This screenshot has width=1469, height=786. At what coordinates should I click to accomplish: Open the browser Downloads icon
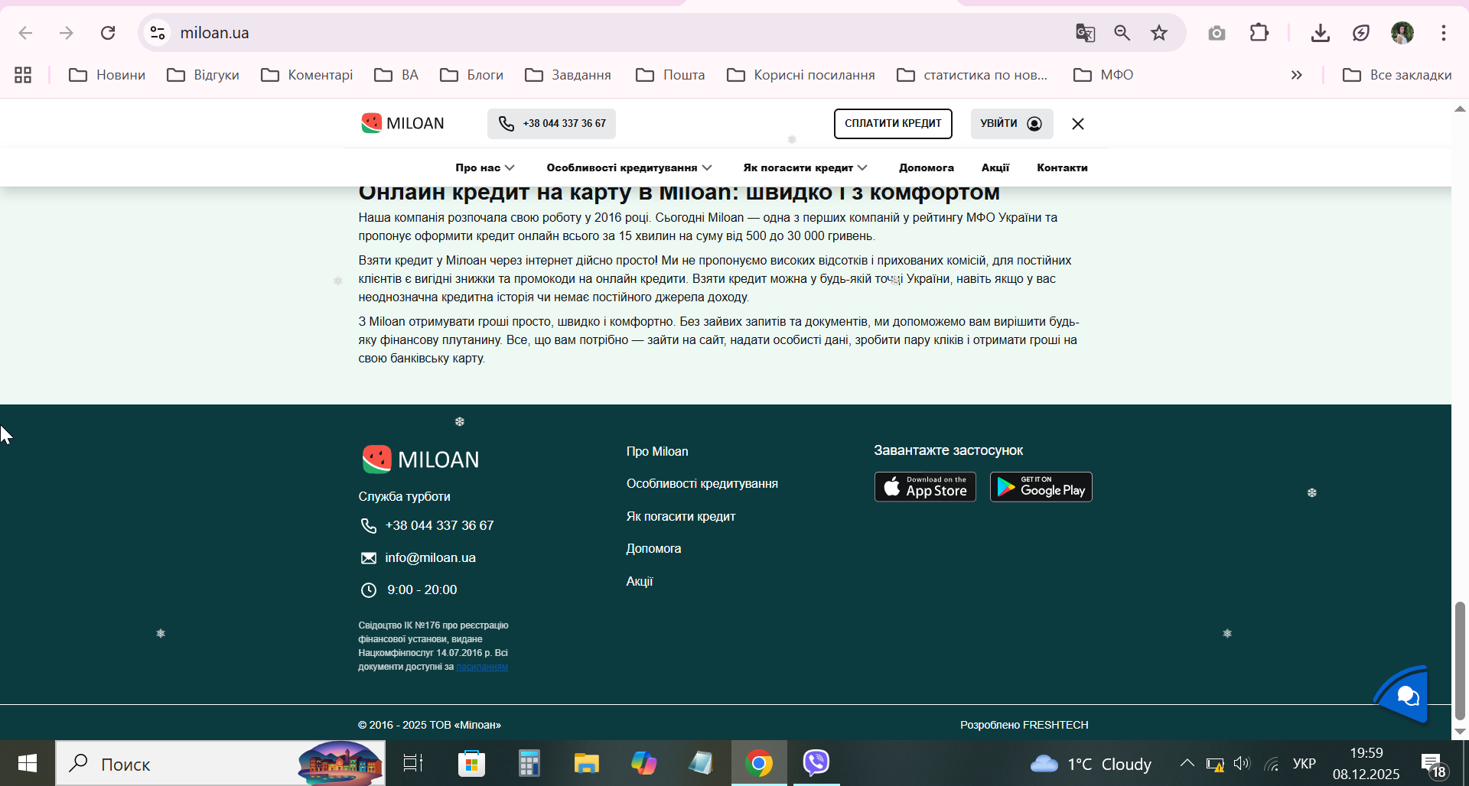point(1320,33)
